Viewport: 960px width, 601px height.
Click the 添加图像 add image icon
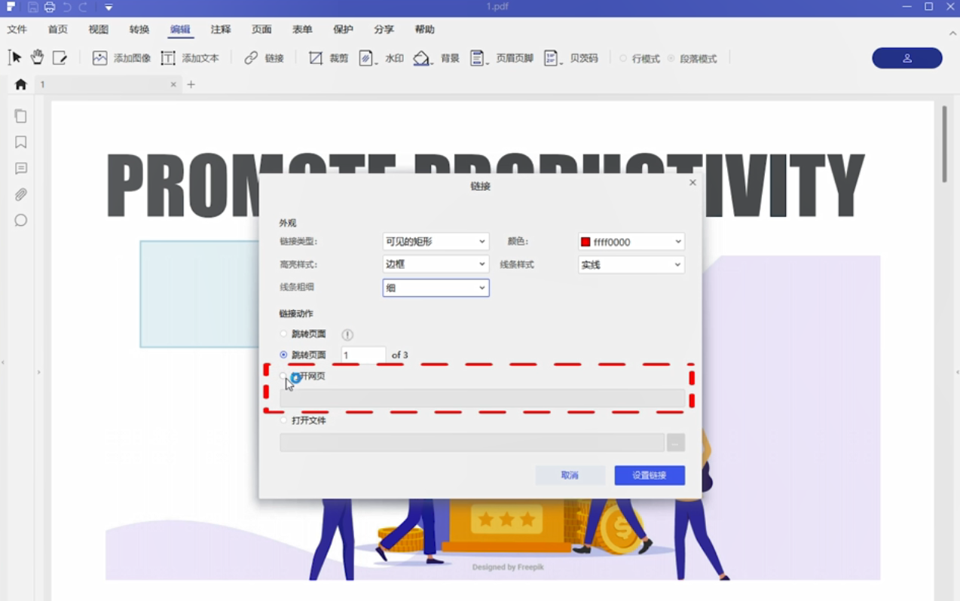(99, 58)
